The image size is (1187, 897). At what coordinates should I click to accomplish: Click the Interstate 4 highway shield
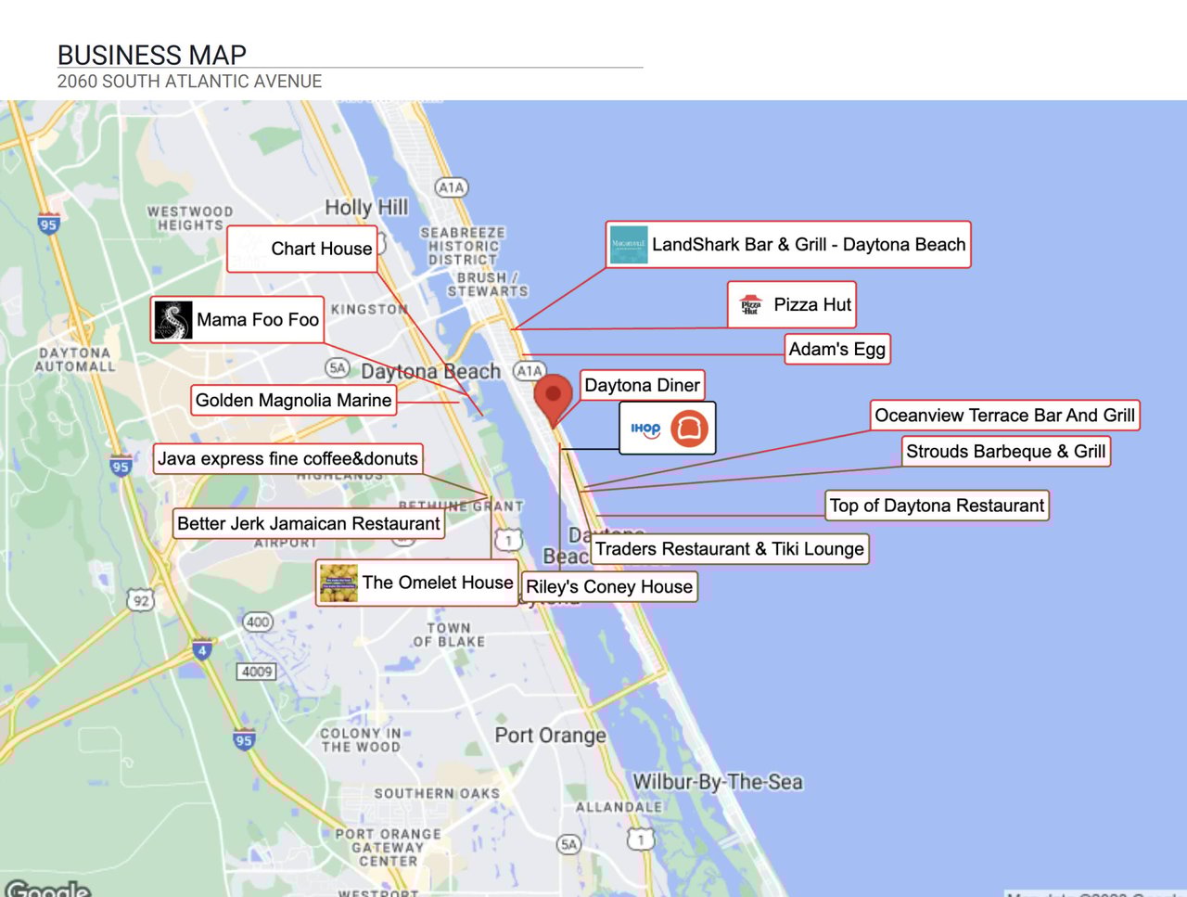202,649
